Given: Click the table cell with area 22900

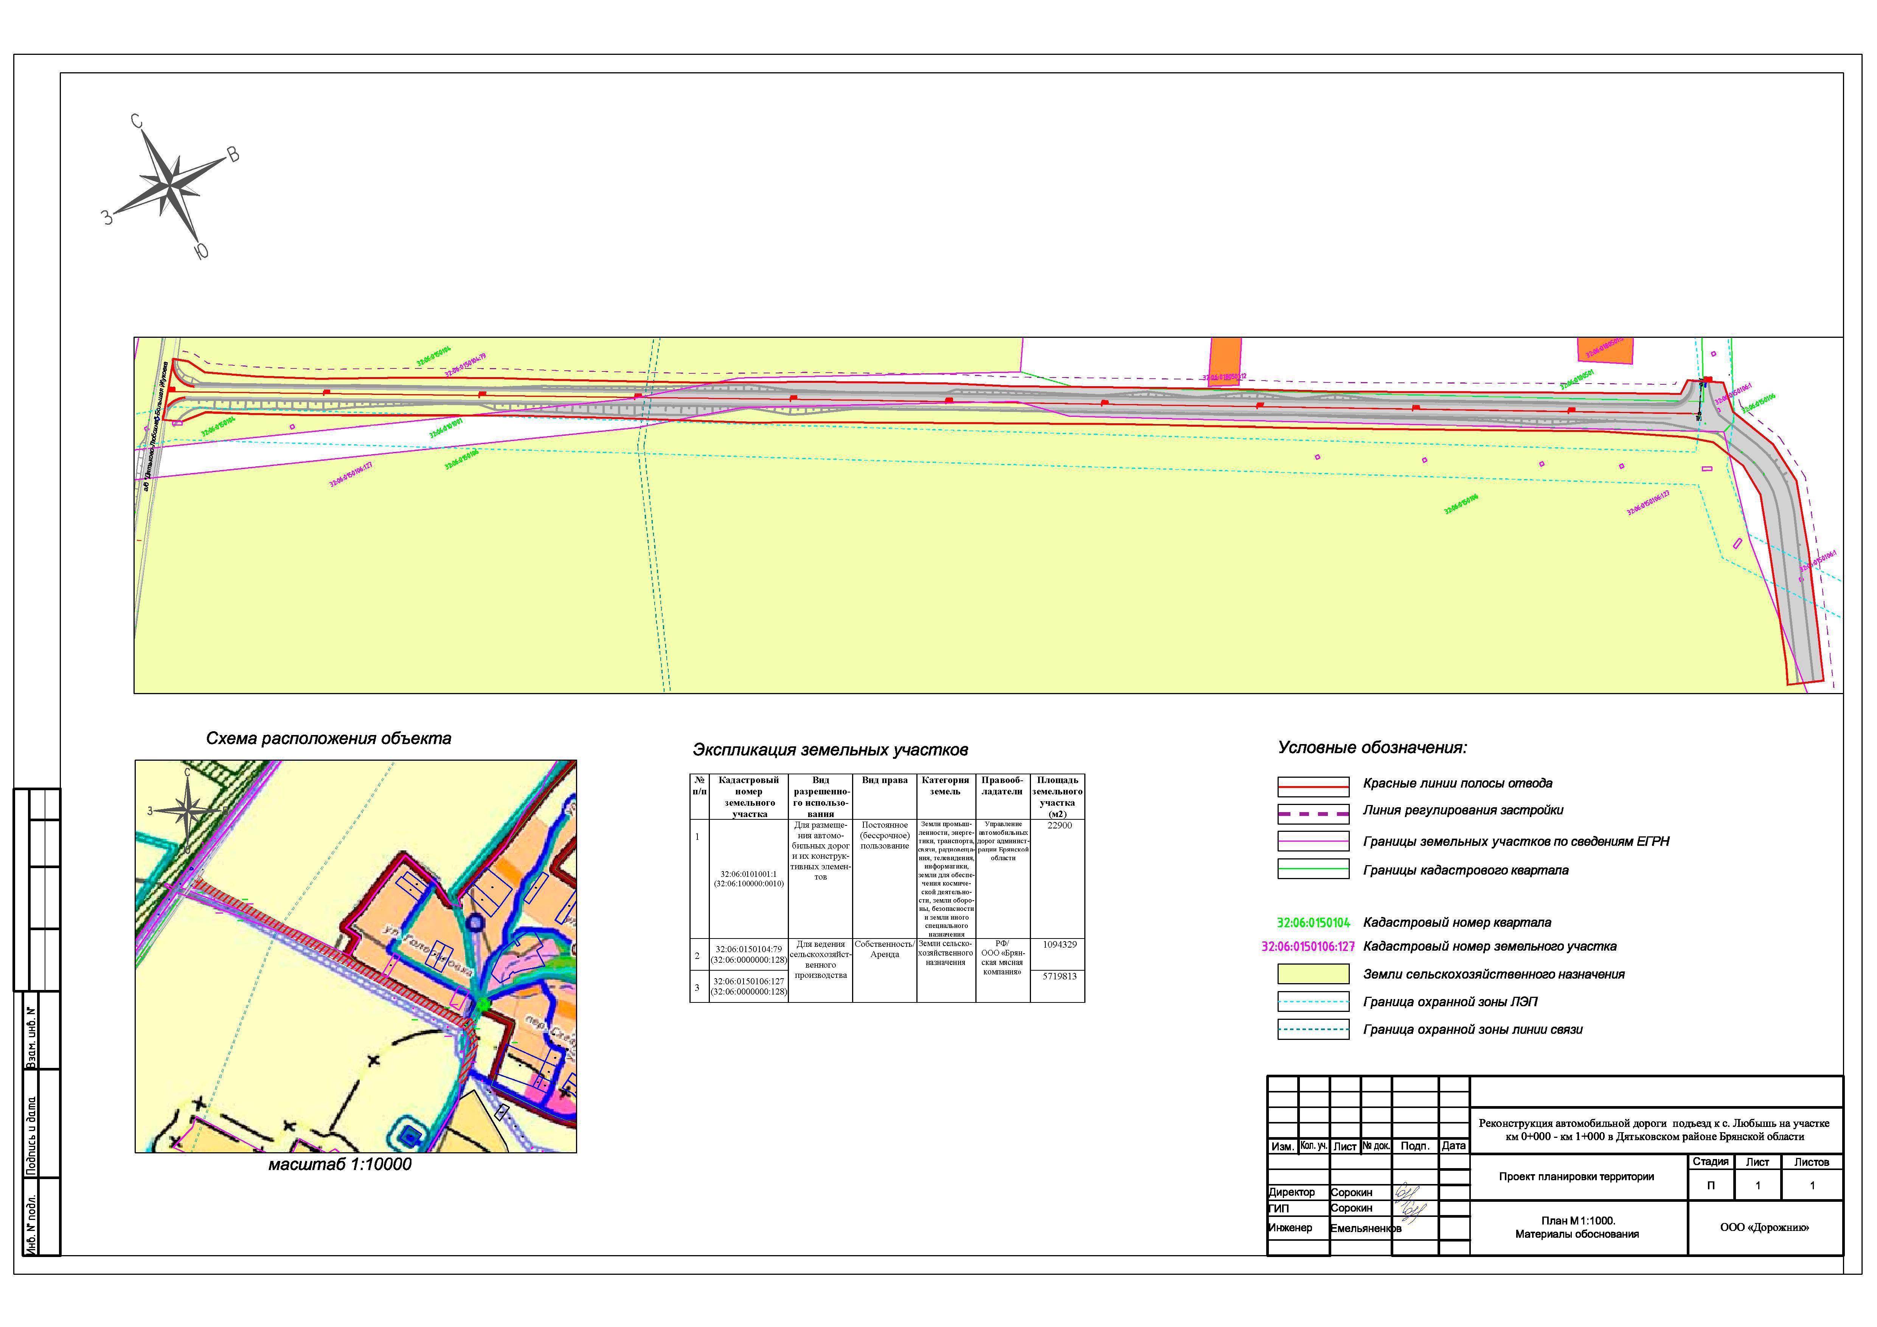Looking at the screenshot, I should point(1059,826).
